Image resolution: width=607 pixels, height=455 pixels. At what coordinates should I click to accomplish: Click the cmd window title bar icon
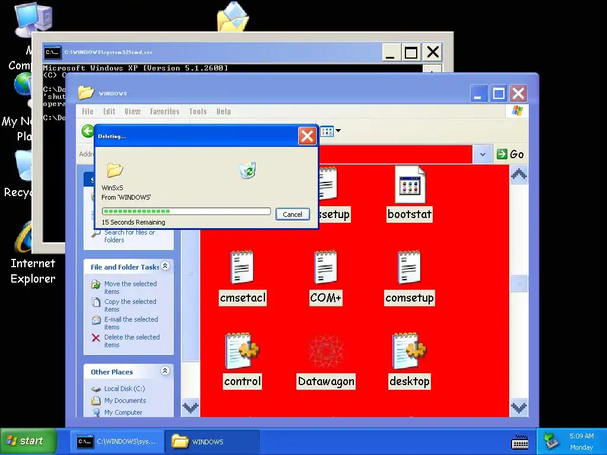click(x=52, y=52)
